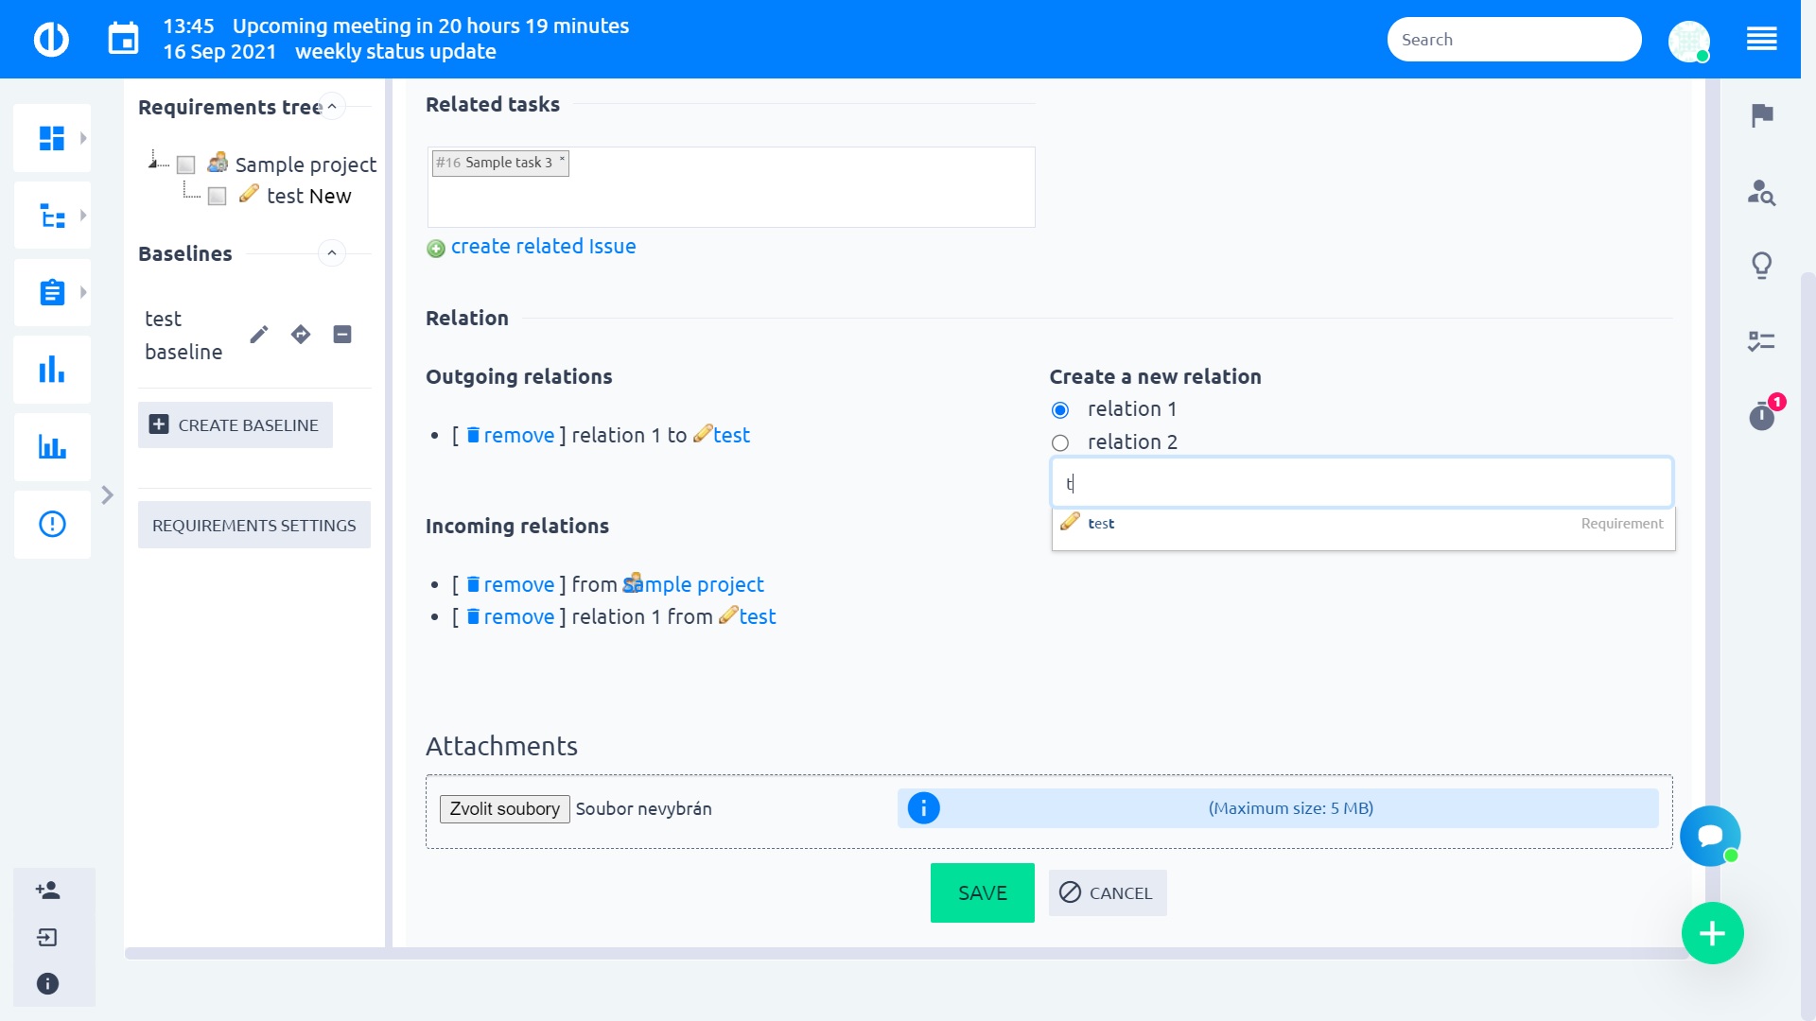Collapse the Requirements tree section
Viewport: 1816px width, 1021px height.
click(x=332, y=107)
